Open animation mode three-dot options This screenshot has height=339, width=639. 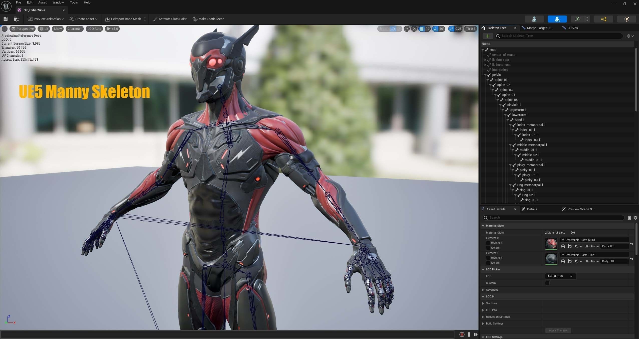click(x=587, y=19)
